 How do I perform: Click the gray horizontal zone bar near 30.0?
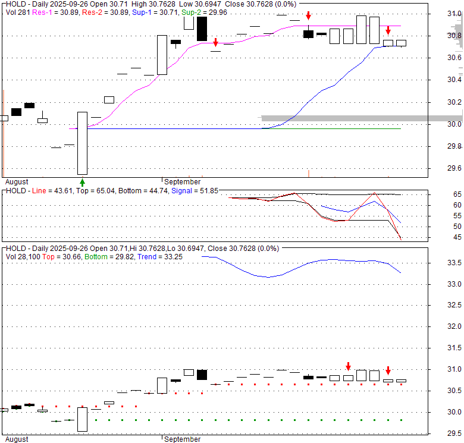point(362,118)
